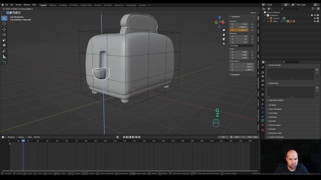Viewport: 321px width, 180px height.
Task: Open the timeline Marker menu
Action: [x=37, y=137]
